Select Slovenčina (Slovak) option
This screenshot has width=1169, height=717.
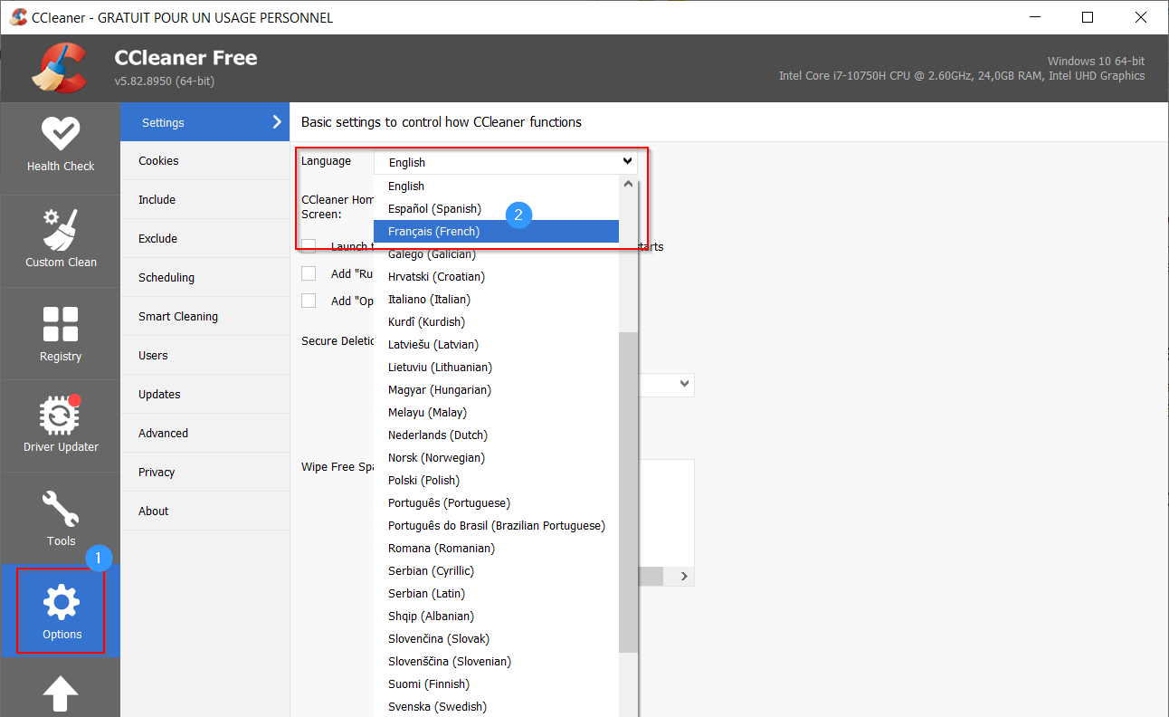tap(497, 639)
